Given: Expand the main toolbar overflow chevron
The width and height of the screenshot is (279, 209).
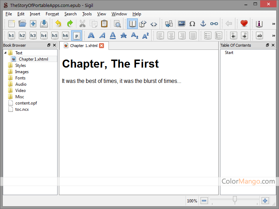Looking at the screenshot, I should click(x=273, y=24).
